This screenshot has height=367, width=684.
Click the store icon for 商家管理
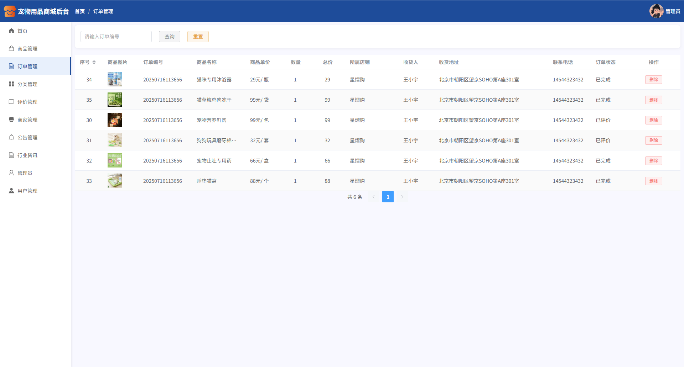pyautogui.click(x=11, y=120)
